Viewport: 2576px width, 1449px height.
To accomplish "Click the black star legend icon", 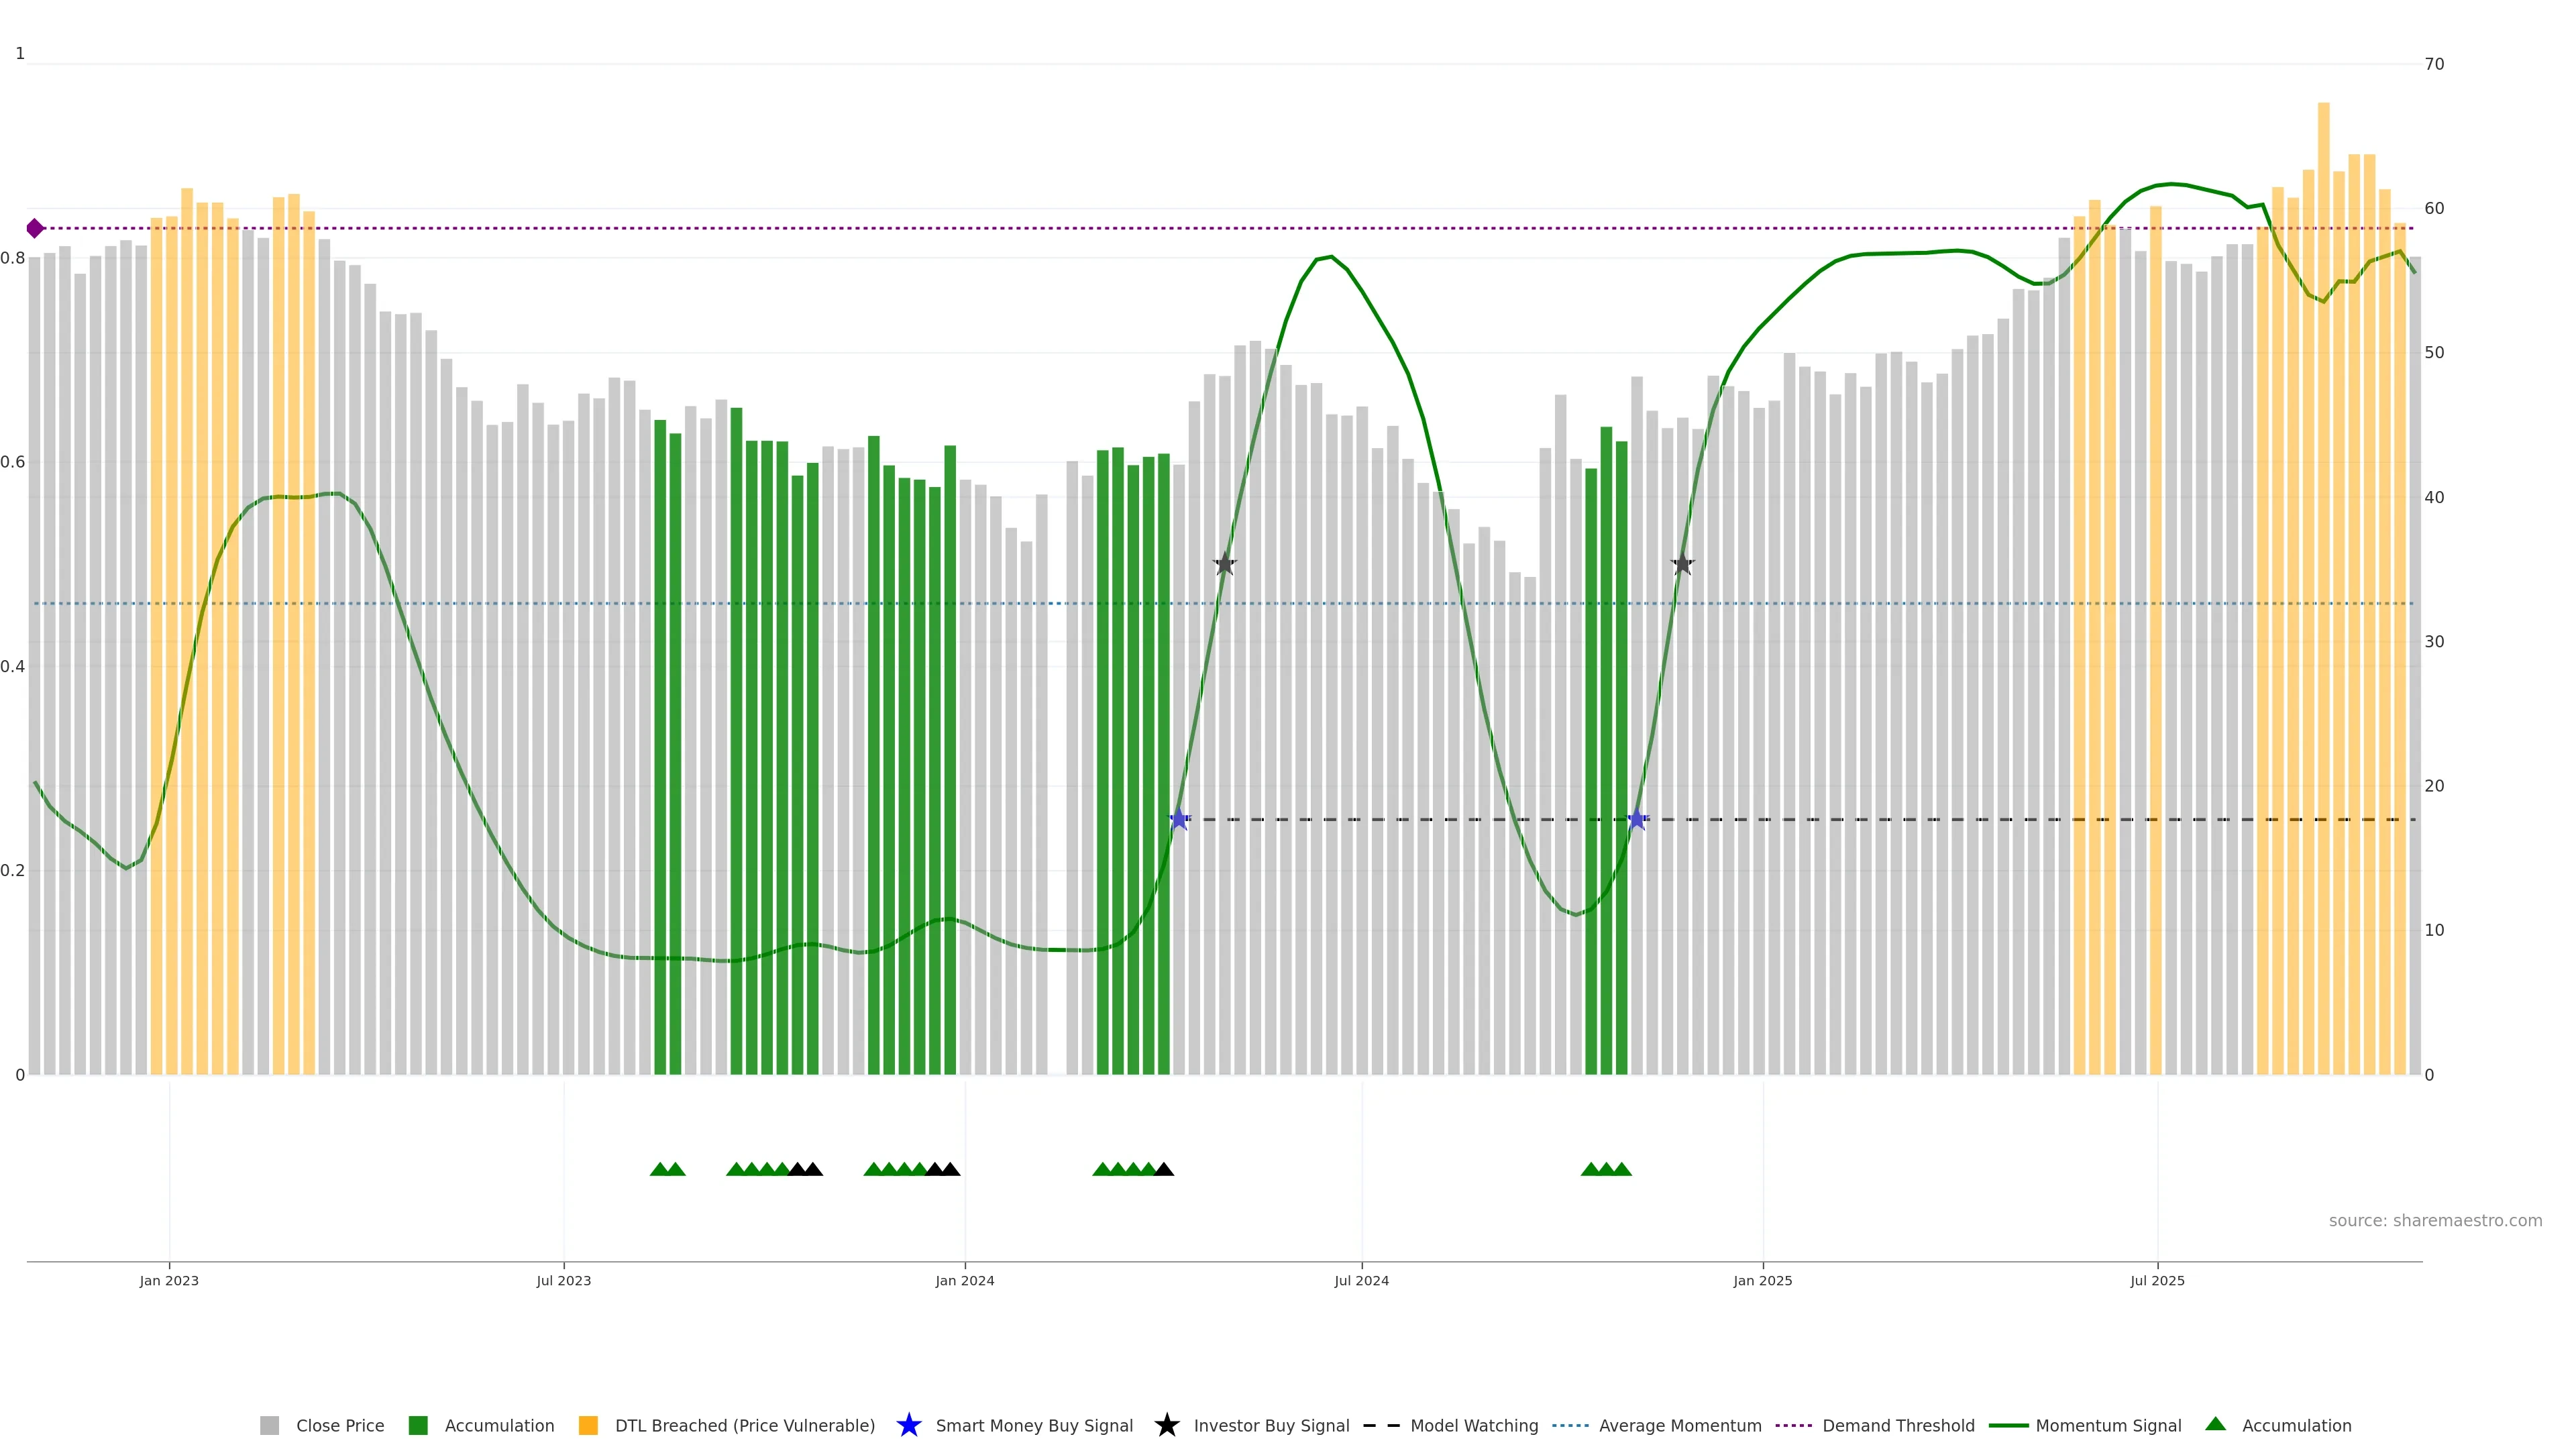I will pyautogui.click(x=1166, y=1425).
